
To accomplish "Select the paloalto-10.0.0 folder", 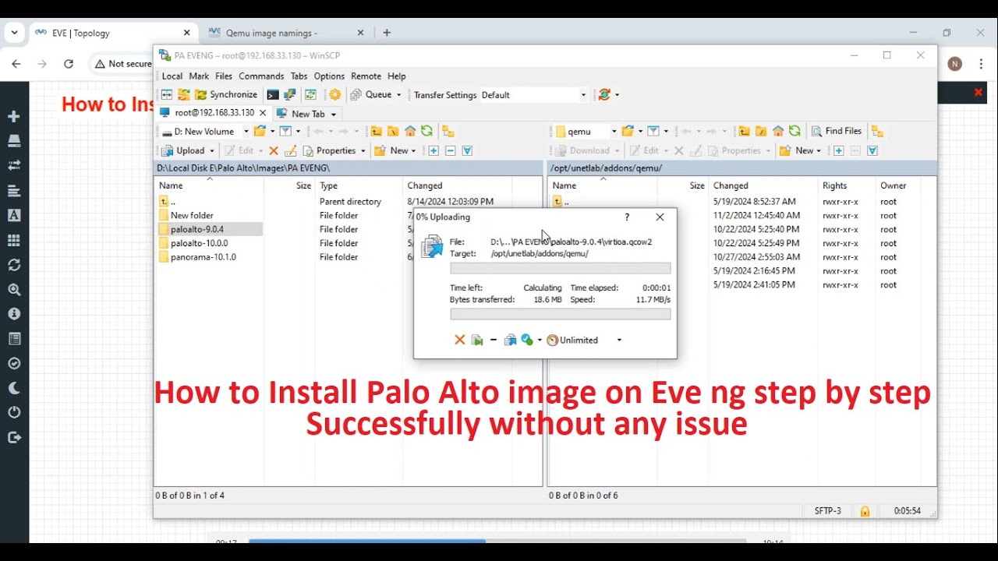I will tap(200, 243).
